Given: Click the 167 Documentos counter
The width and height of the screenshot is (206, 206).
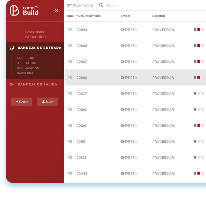Looking at the screenshot, I should 80,5.
